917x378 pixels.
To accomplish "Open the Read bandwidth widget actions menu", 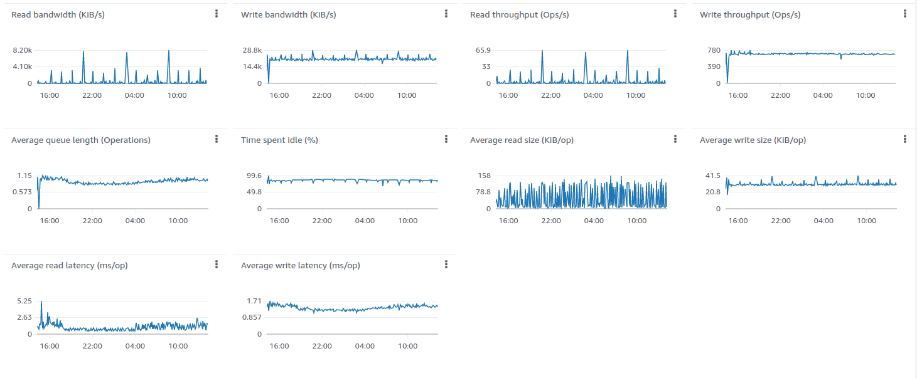I will 217,14.
